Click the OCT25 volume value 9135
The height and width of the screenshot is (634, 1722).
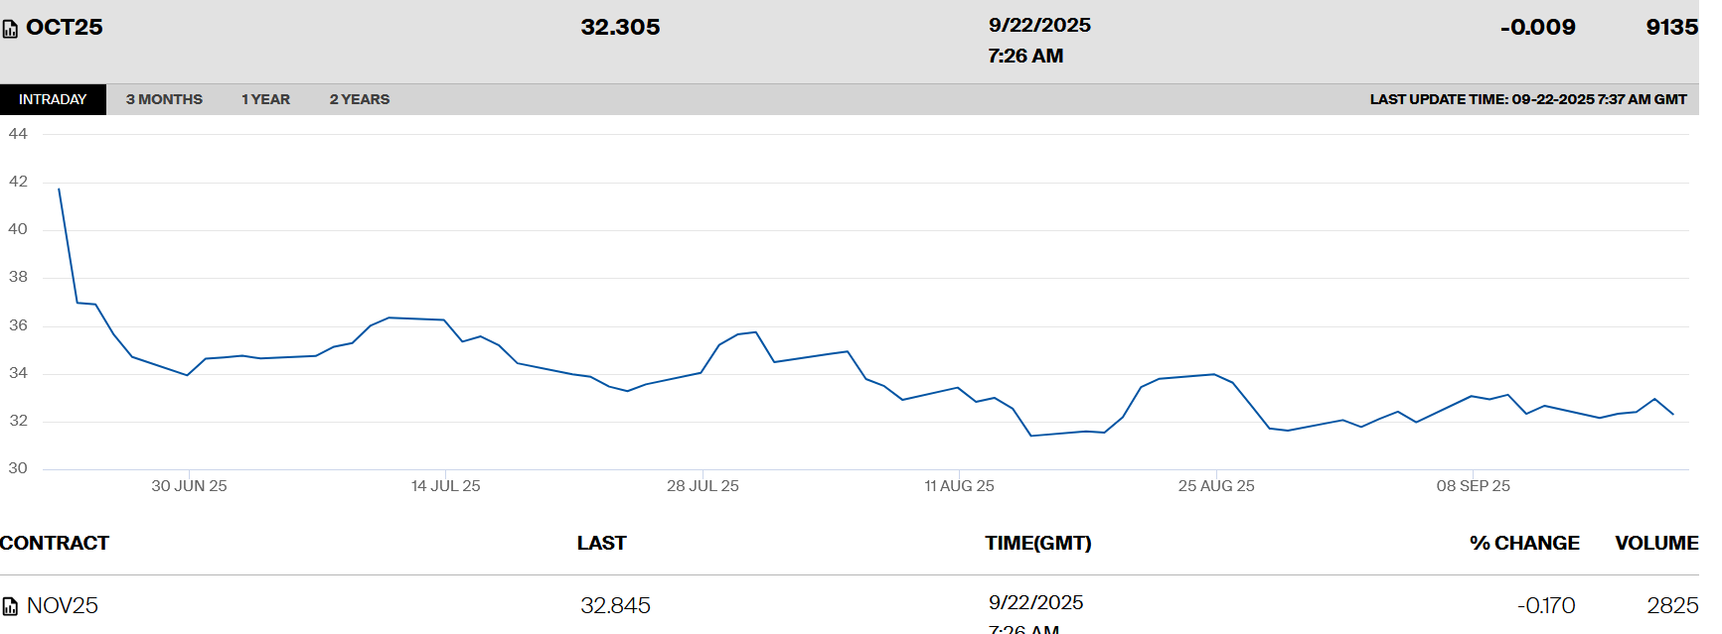pos(1671,28)
